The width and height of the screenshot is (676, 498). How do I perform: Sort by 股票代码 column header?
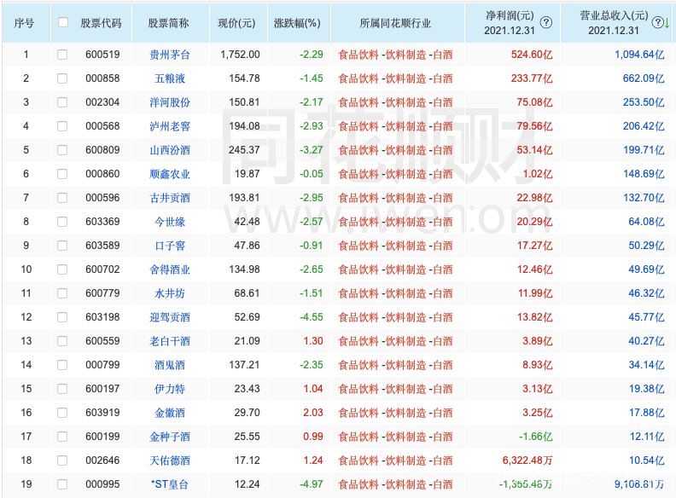(x=101, y=23)
